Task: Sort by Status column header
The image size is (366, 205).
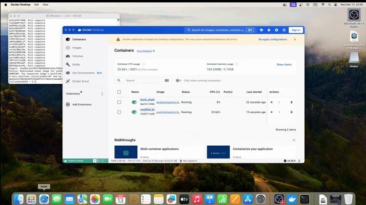Action: pyautogui.click(x=185, y=92)
